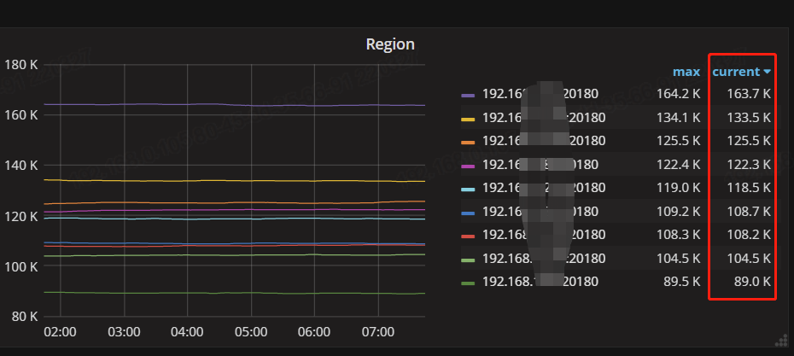
Task: Click the 122.4 K max value
Action: pyautogui.click(x=679, y=165)
